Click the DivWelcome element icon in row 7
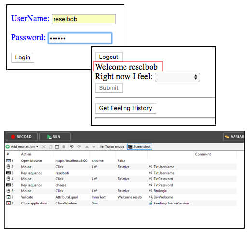The image size is (249, 233). click(x=151, y=197)
